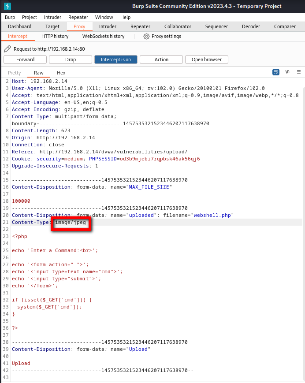Switch editor to Hex view
Viewport: 305px width, 383px height.
[x=61, y=73]
